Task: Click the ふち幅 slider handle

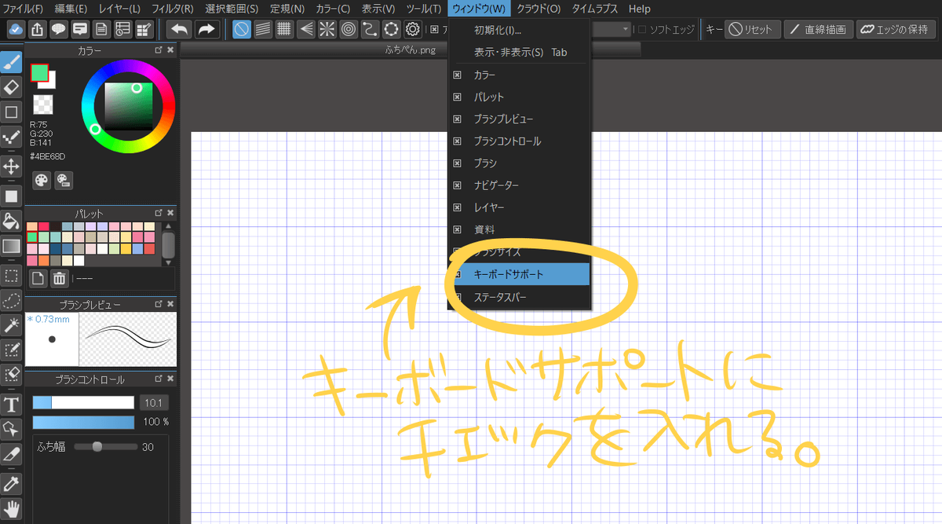Action: [x=97, y=446]
